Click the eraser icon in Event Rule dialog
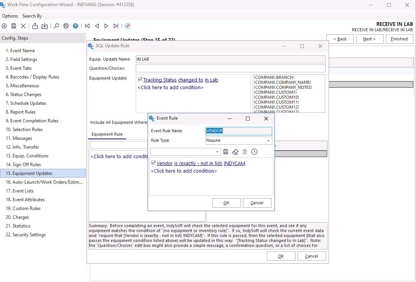The height and width of the screenshot is (282, 416). pos(235,152)
